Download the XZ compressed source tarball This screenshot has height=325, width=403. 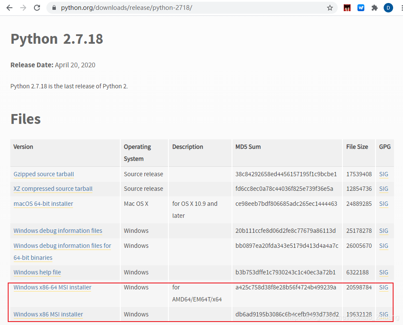pyautogui.click(x=53, y=189)
